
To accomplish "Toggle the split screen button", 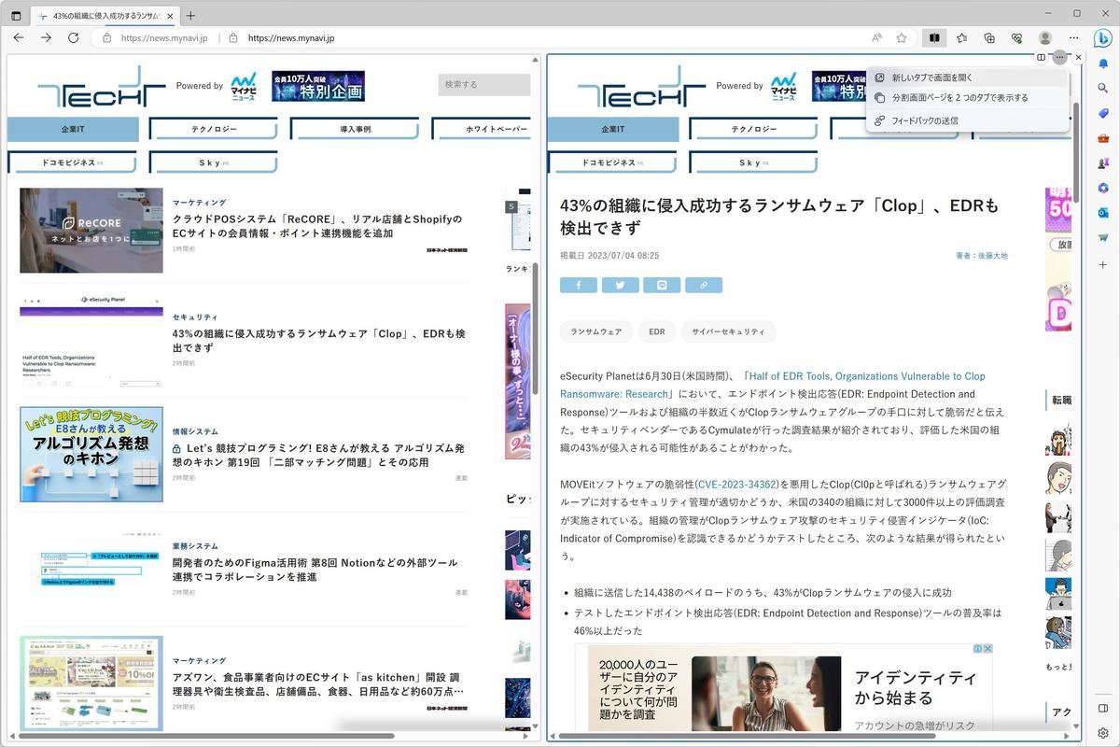I will 933,37.
